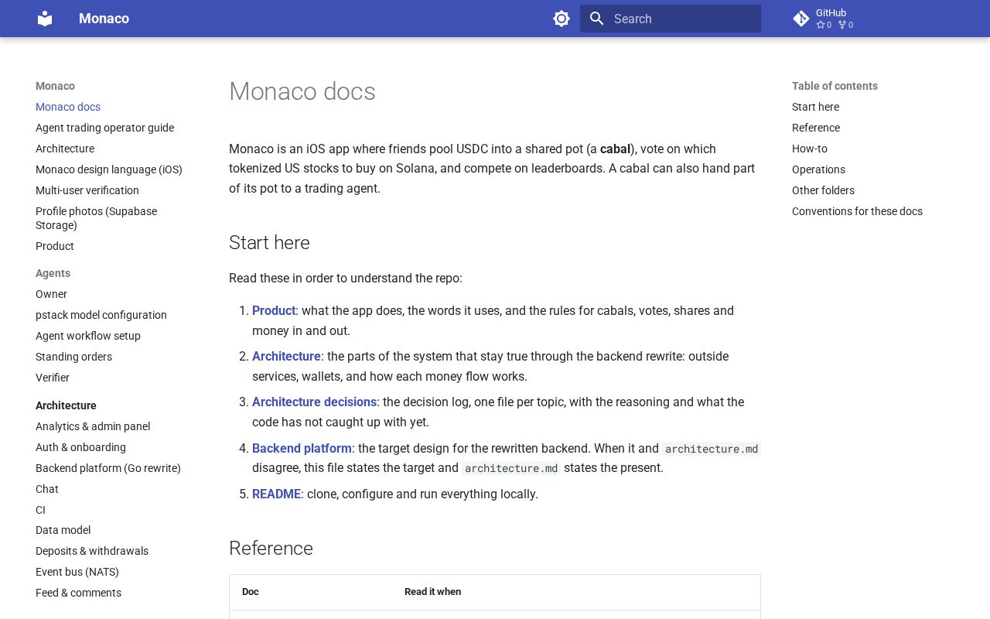Open the Product link in the numbered list
The height and width of the screenshot is (619, 990).
274,310
